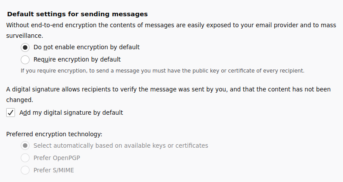
Task: Select the "Do not enable encryption" radio button
Action: (25, 47)
